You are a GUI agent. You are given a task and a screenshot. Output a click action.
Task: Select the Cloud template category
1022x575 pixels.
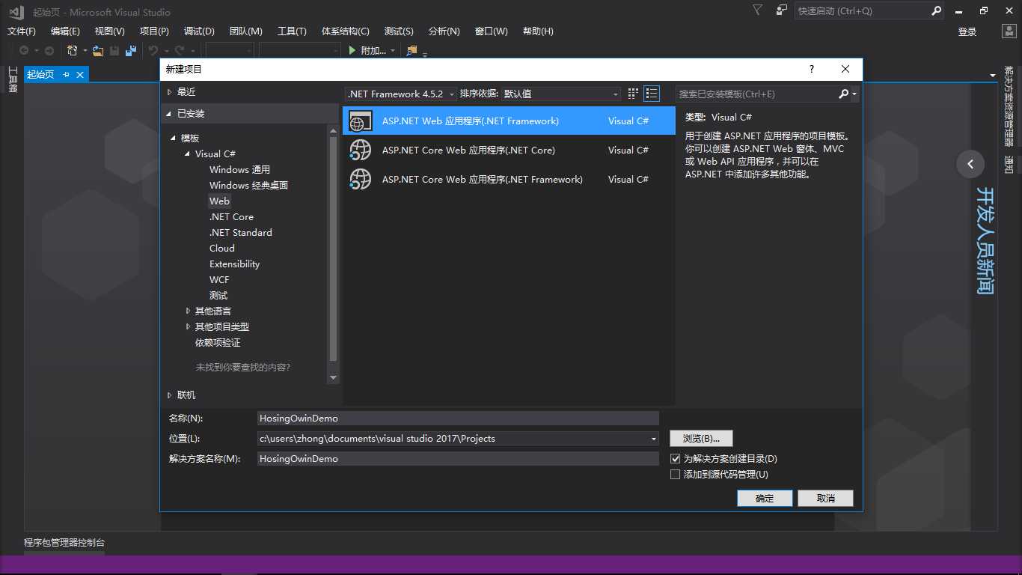point(222,249)
